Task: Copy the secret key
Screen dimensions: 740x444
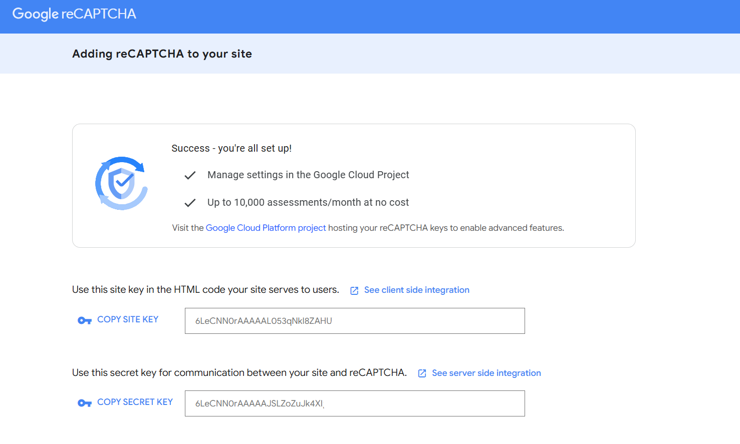Action: 135,402
